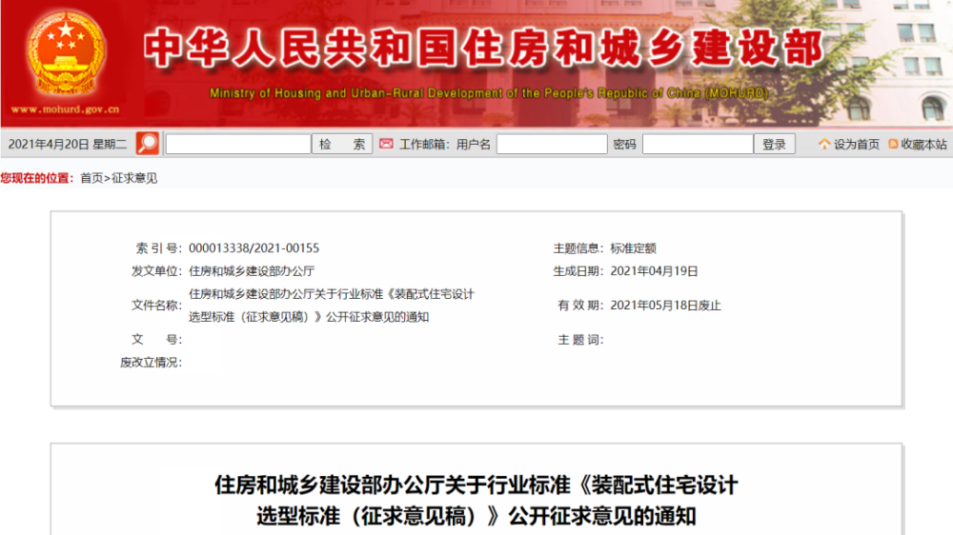Open the 征求意见 breadcrumb link
953x535 pixels.
coord(134,178)
